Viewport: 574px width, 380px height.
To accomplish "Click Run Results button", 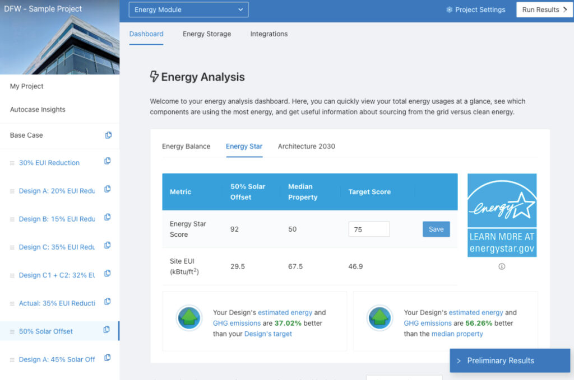I will (x=544, y=10).
